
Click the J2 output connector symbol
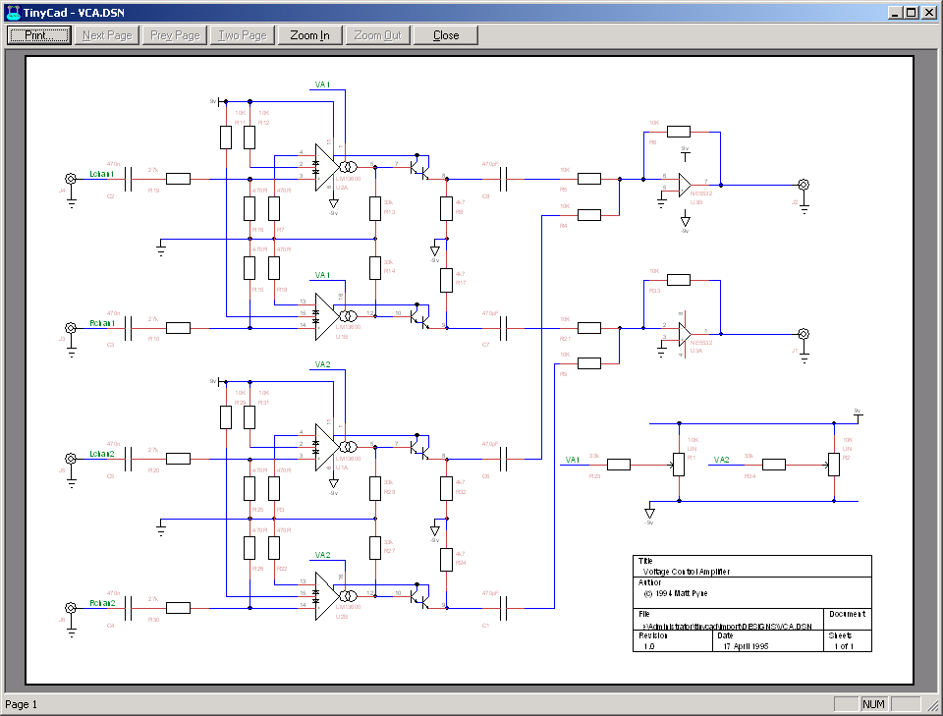(804, 185)
